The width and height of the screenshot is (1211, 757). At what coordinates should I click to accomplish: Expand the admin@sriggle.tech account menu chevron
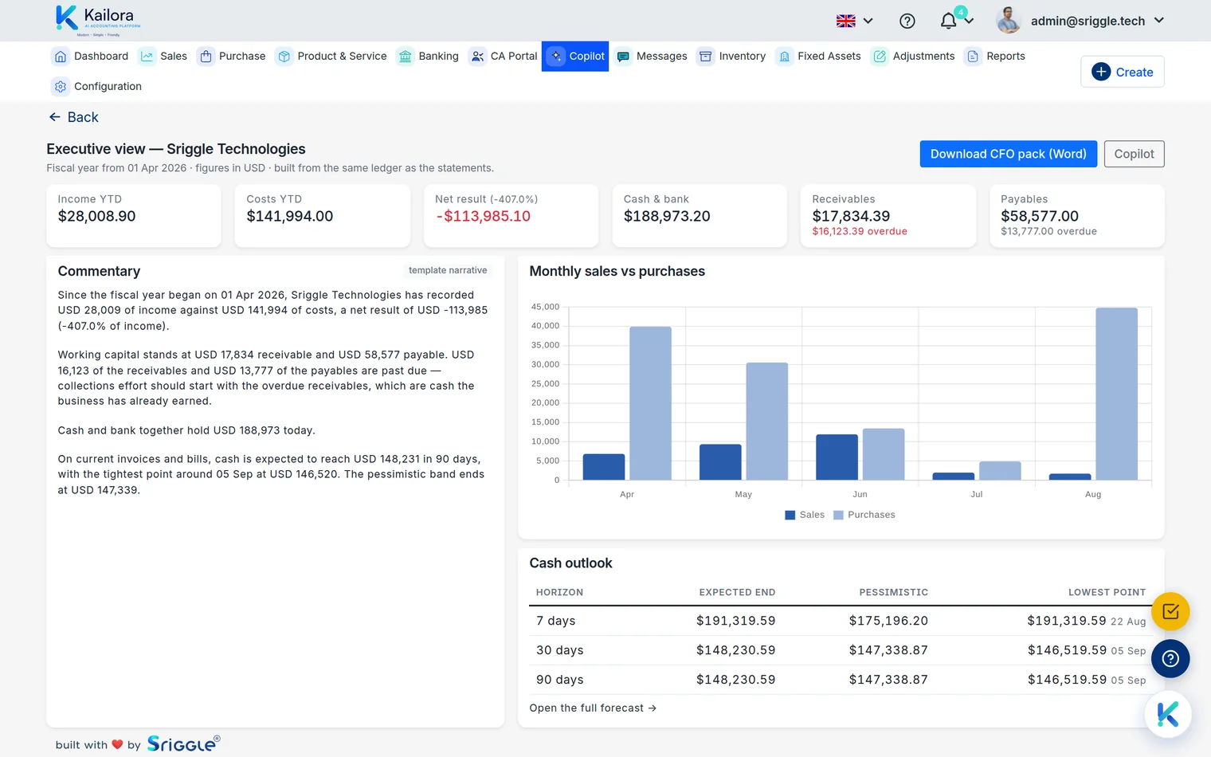tap(1159, 21)
